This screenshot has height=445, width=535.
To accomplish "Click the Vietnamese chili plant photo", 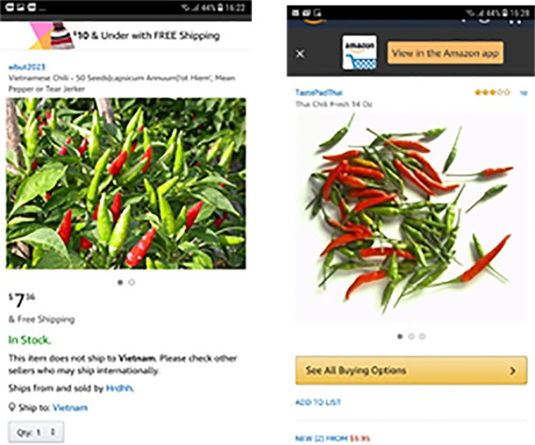I will tap(125, 183).
